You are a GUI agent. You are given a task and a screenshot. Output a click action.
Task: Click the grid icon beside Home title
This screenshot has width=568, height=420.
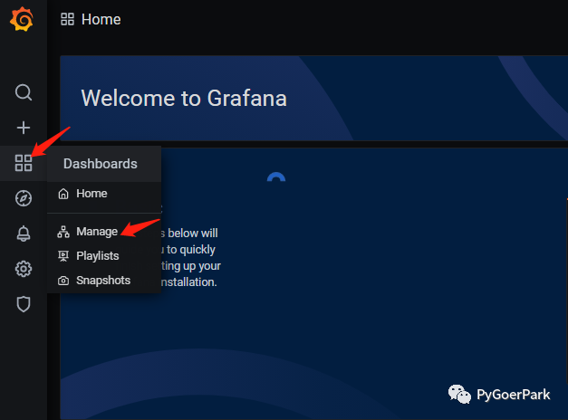point(67,19)
